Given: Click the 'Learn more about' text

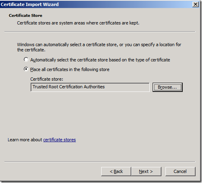Looking at the screenshot, I should tap(25, 140).
